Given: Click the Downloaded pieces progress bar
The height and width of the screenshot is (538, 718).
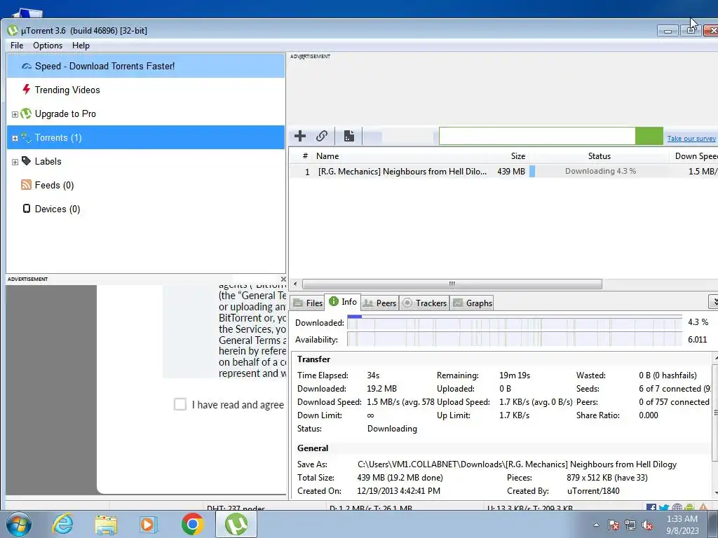Looking at the screenshot, I should pyautogui.click(x=514, y=322).
